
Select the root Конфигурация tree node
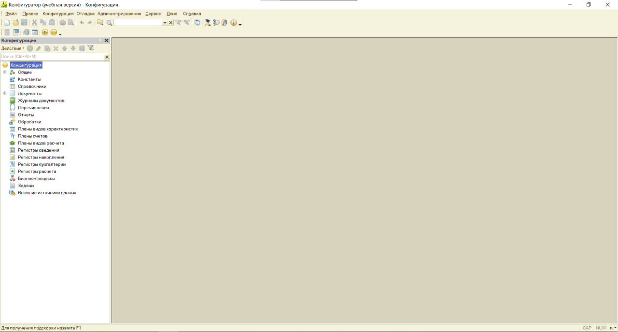26,65
